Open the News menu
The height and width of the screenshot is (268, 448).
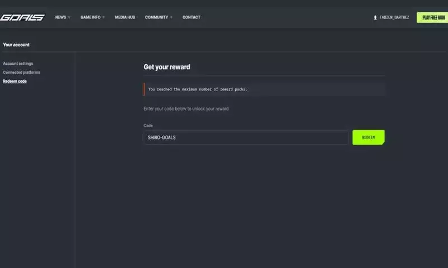[60, 17]
